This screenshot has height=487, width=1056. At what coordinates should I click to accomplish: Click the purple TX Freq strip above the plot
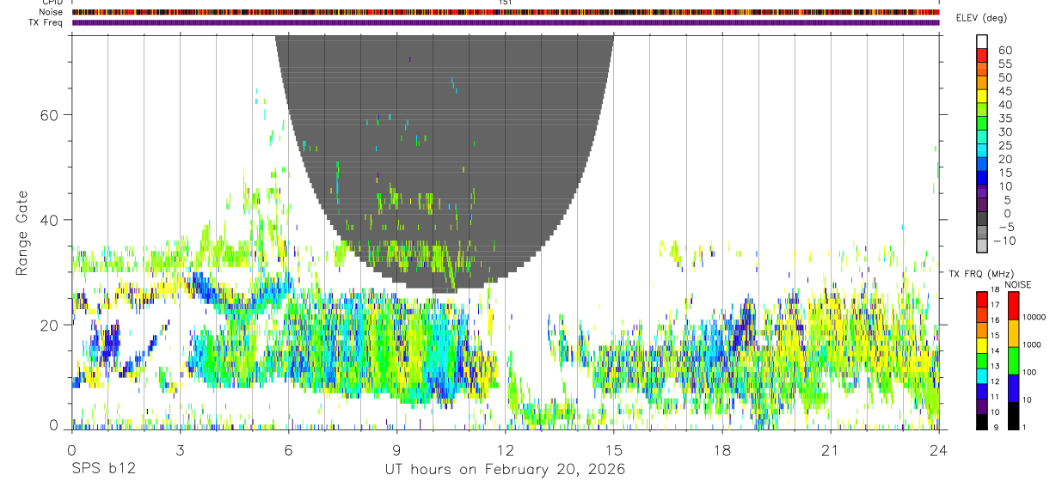pos(506,22)
